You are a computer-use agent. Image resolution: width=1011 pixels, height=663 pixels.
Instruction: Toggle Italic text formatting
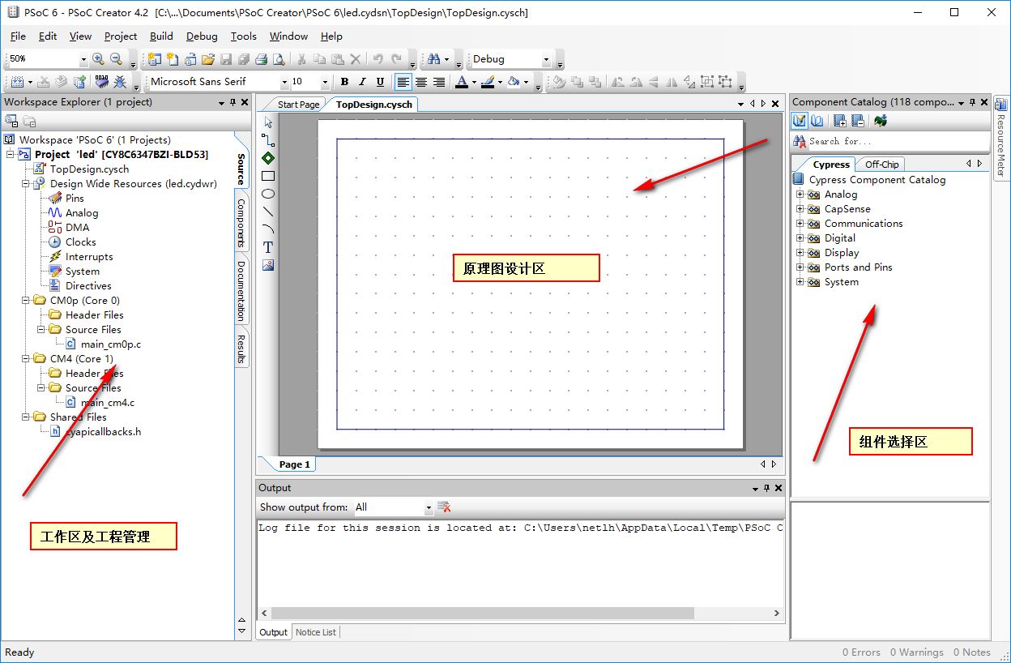361,82
